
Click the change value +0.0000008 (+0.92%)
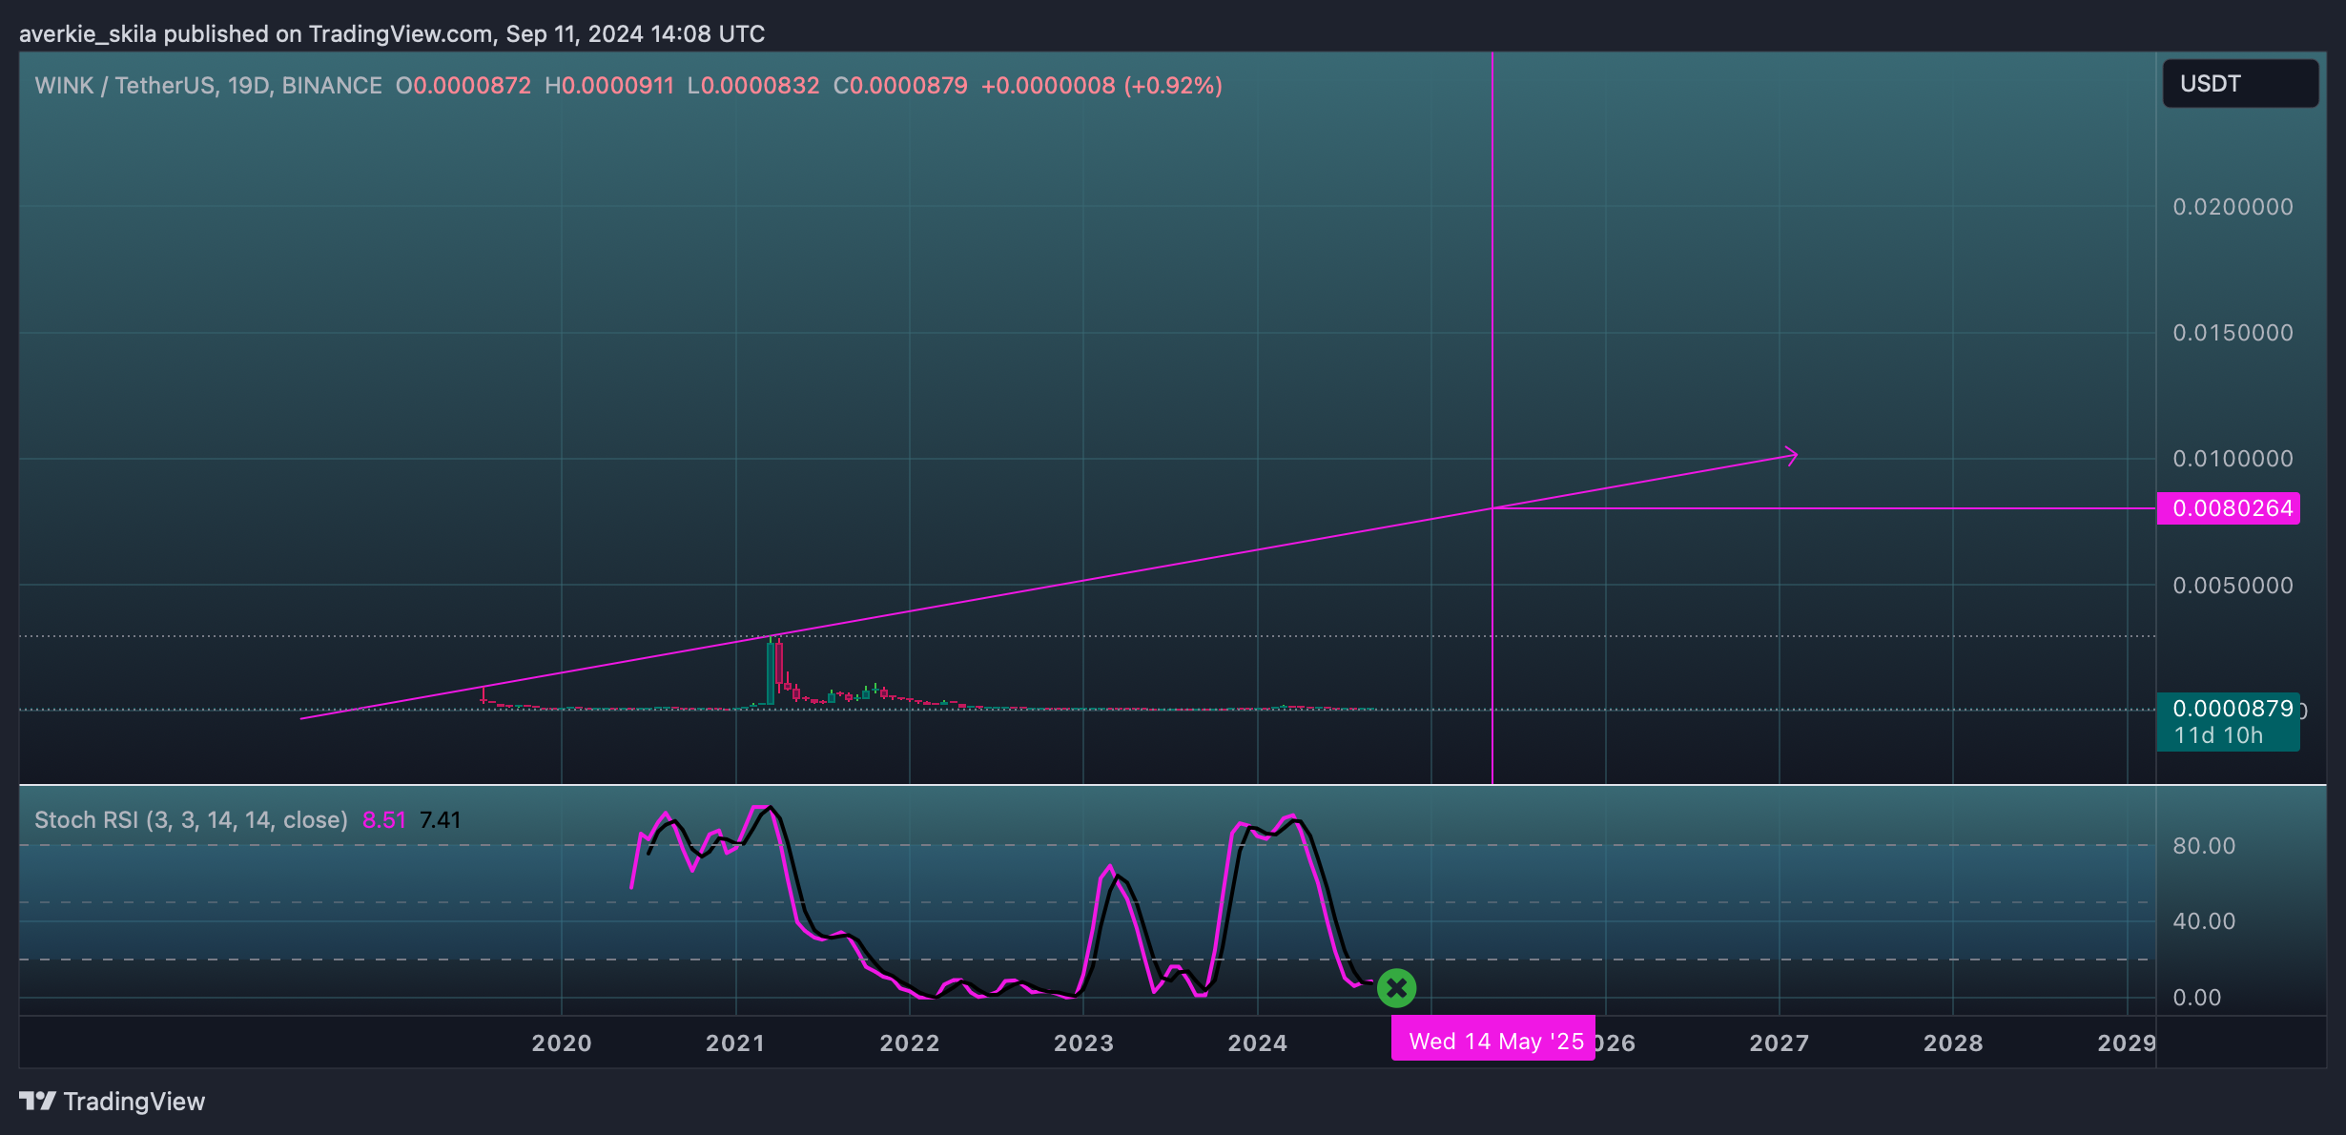tap(1101, 86)
